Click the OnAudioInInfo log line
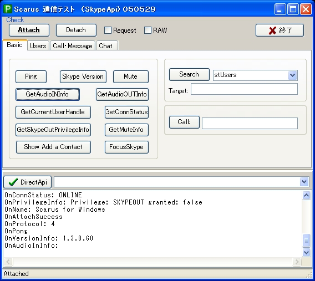This screenshot has width=315, height=281. [x=32, y=246]
